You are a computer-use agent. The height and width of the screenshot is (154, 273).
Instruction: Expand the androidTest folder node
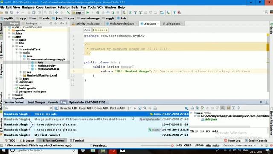click(x=17, y=50)
